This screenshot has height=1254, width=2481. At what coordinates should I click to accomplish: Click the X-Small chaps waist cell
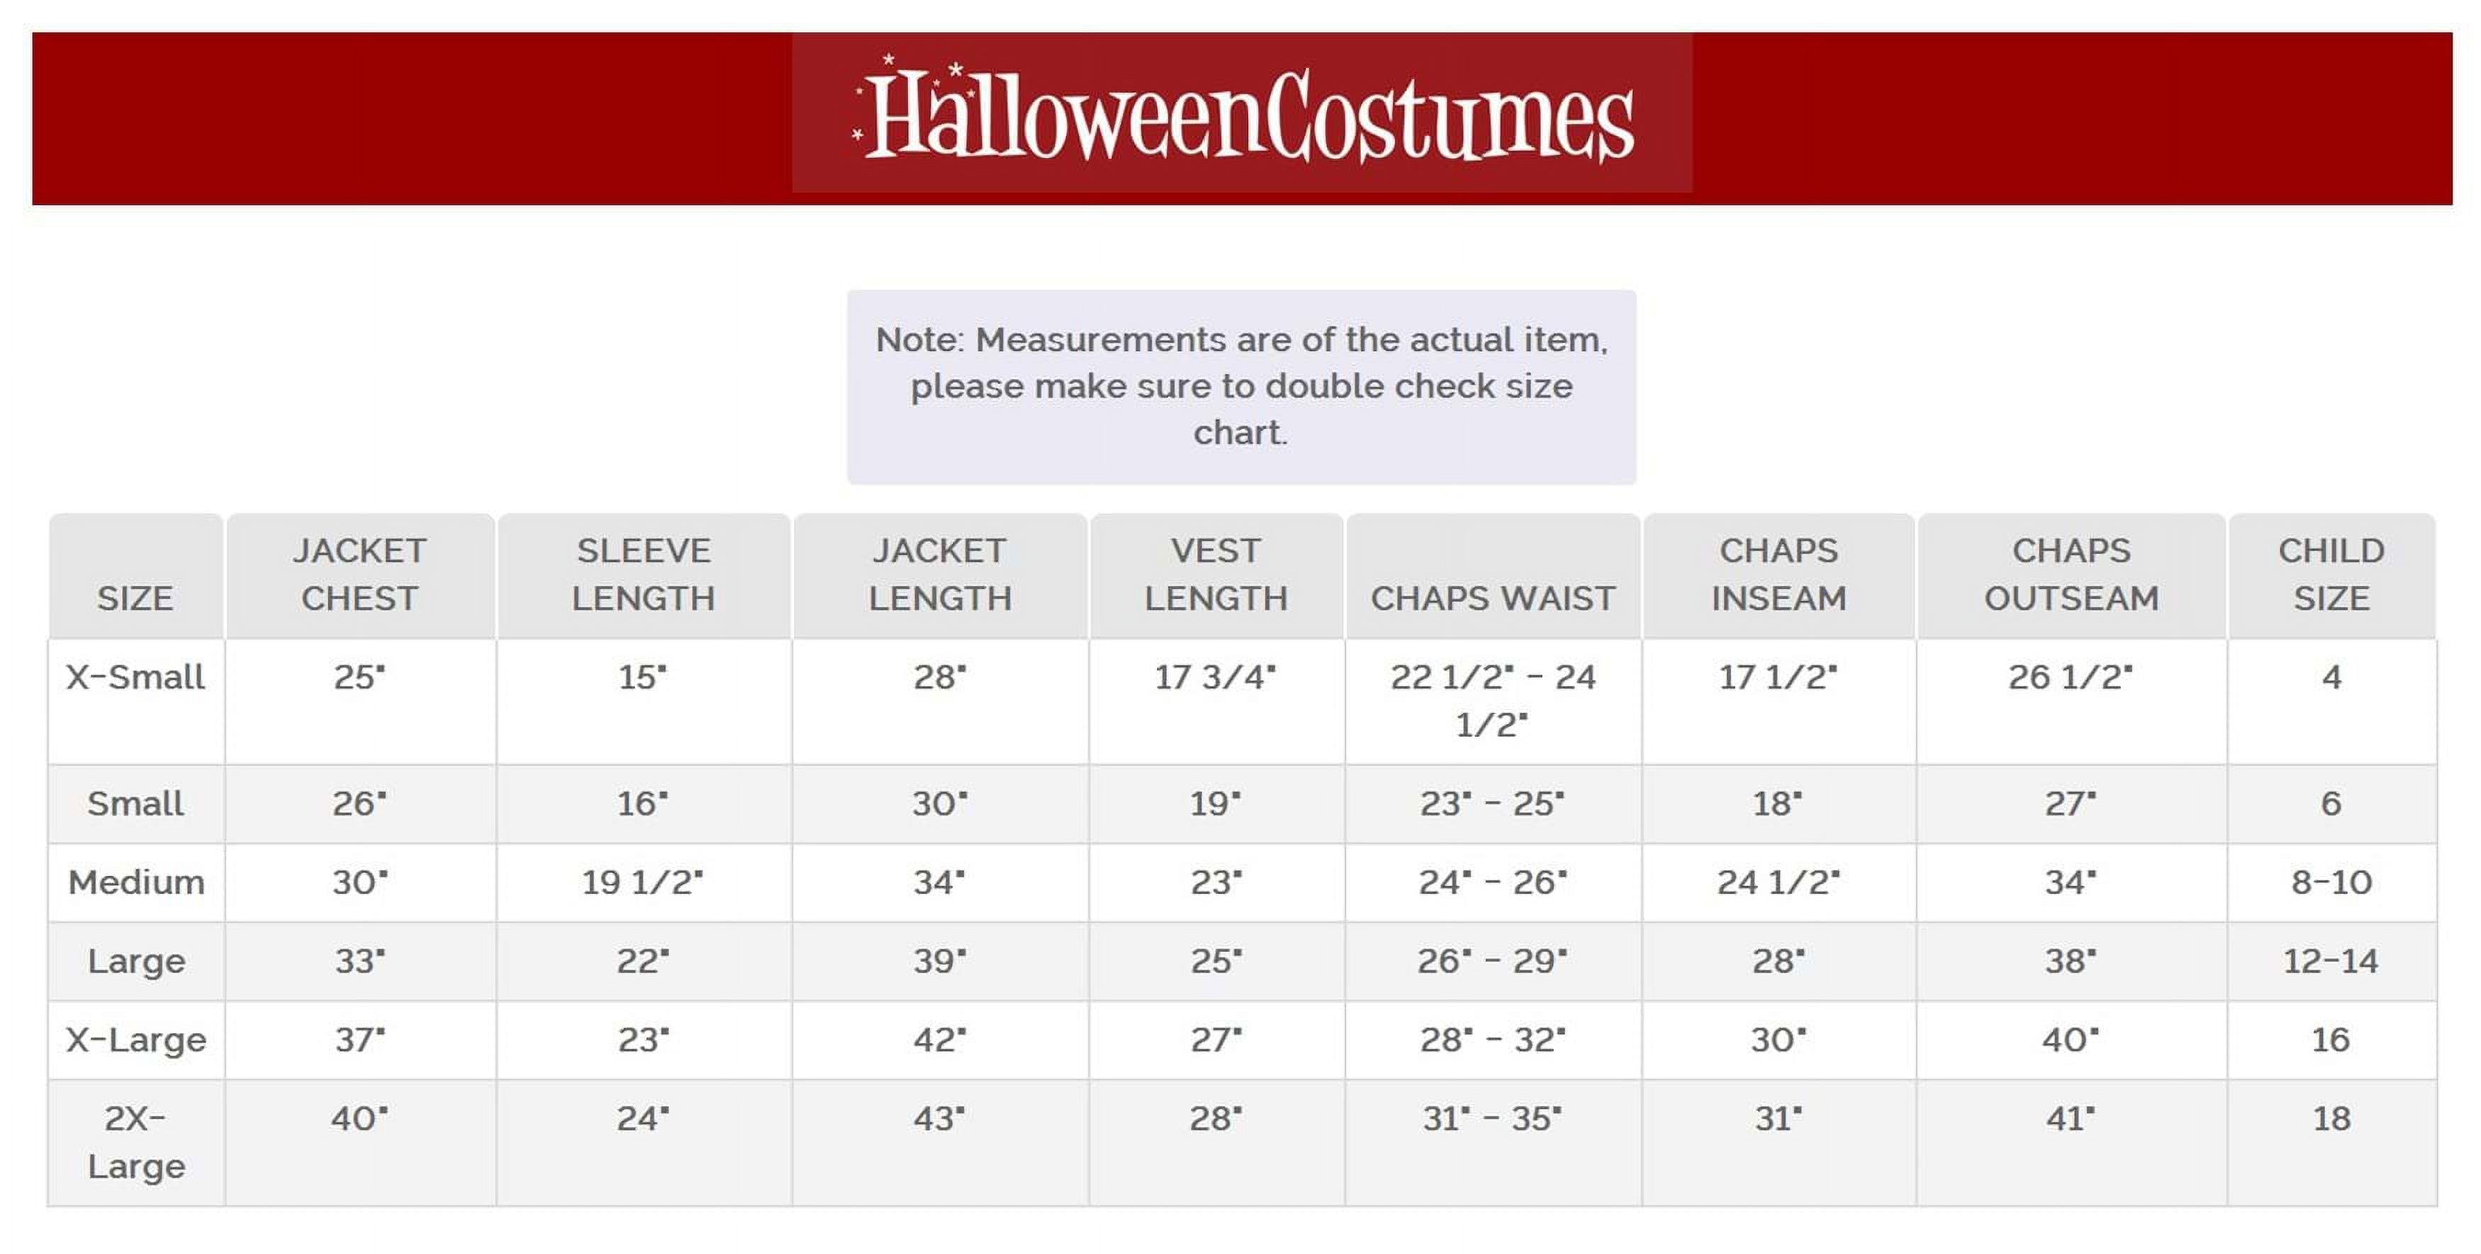point(1493,701)
